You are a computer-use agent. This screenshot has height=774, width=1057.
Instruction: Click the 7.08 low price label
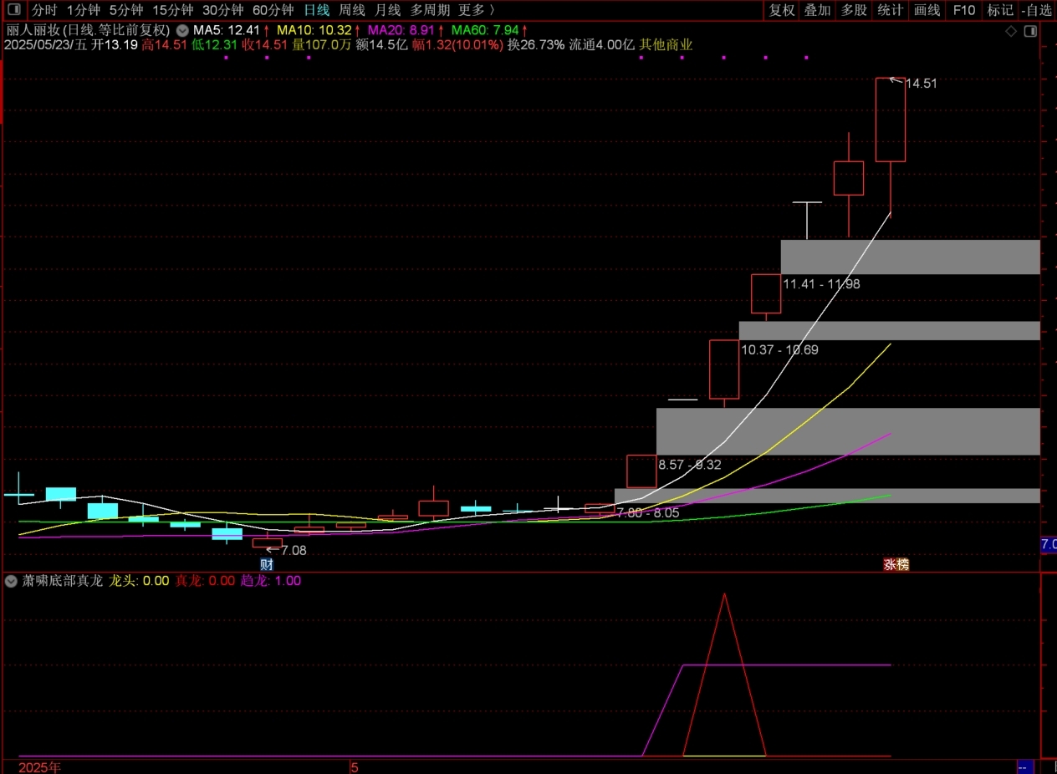click(x=294, y=551)
